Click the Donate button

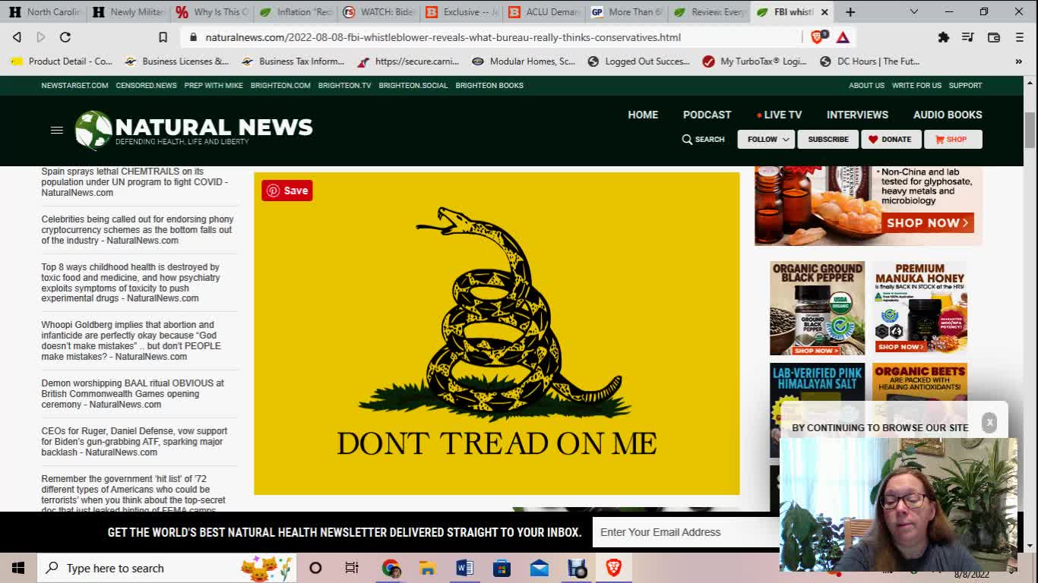pos(891,140)
